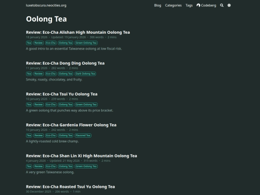Click Oolong Tea tag under Alishan review
Screen dimensions: 260x195
[x=65, y=43]
